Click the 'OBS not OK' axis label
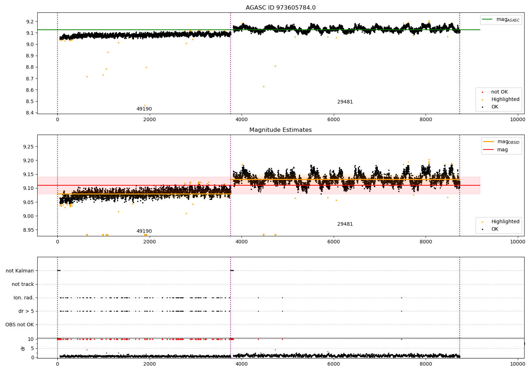This screenshot has height=372, width=532. coord(20,325)
